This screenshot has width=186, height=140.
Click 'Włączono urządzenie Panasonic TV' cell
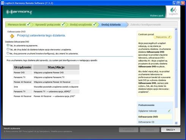point(56,77)
